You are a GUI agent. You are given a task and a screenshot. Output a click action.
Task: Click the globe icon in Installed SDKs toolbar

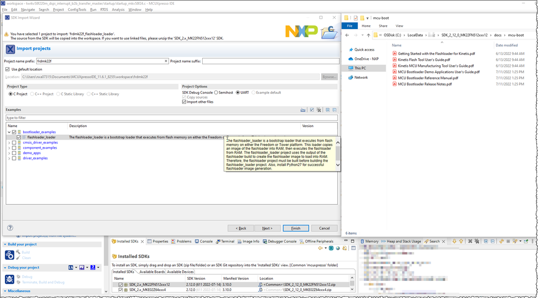pyautogui.click(x=338, y=248)
